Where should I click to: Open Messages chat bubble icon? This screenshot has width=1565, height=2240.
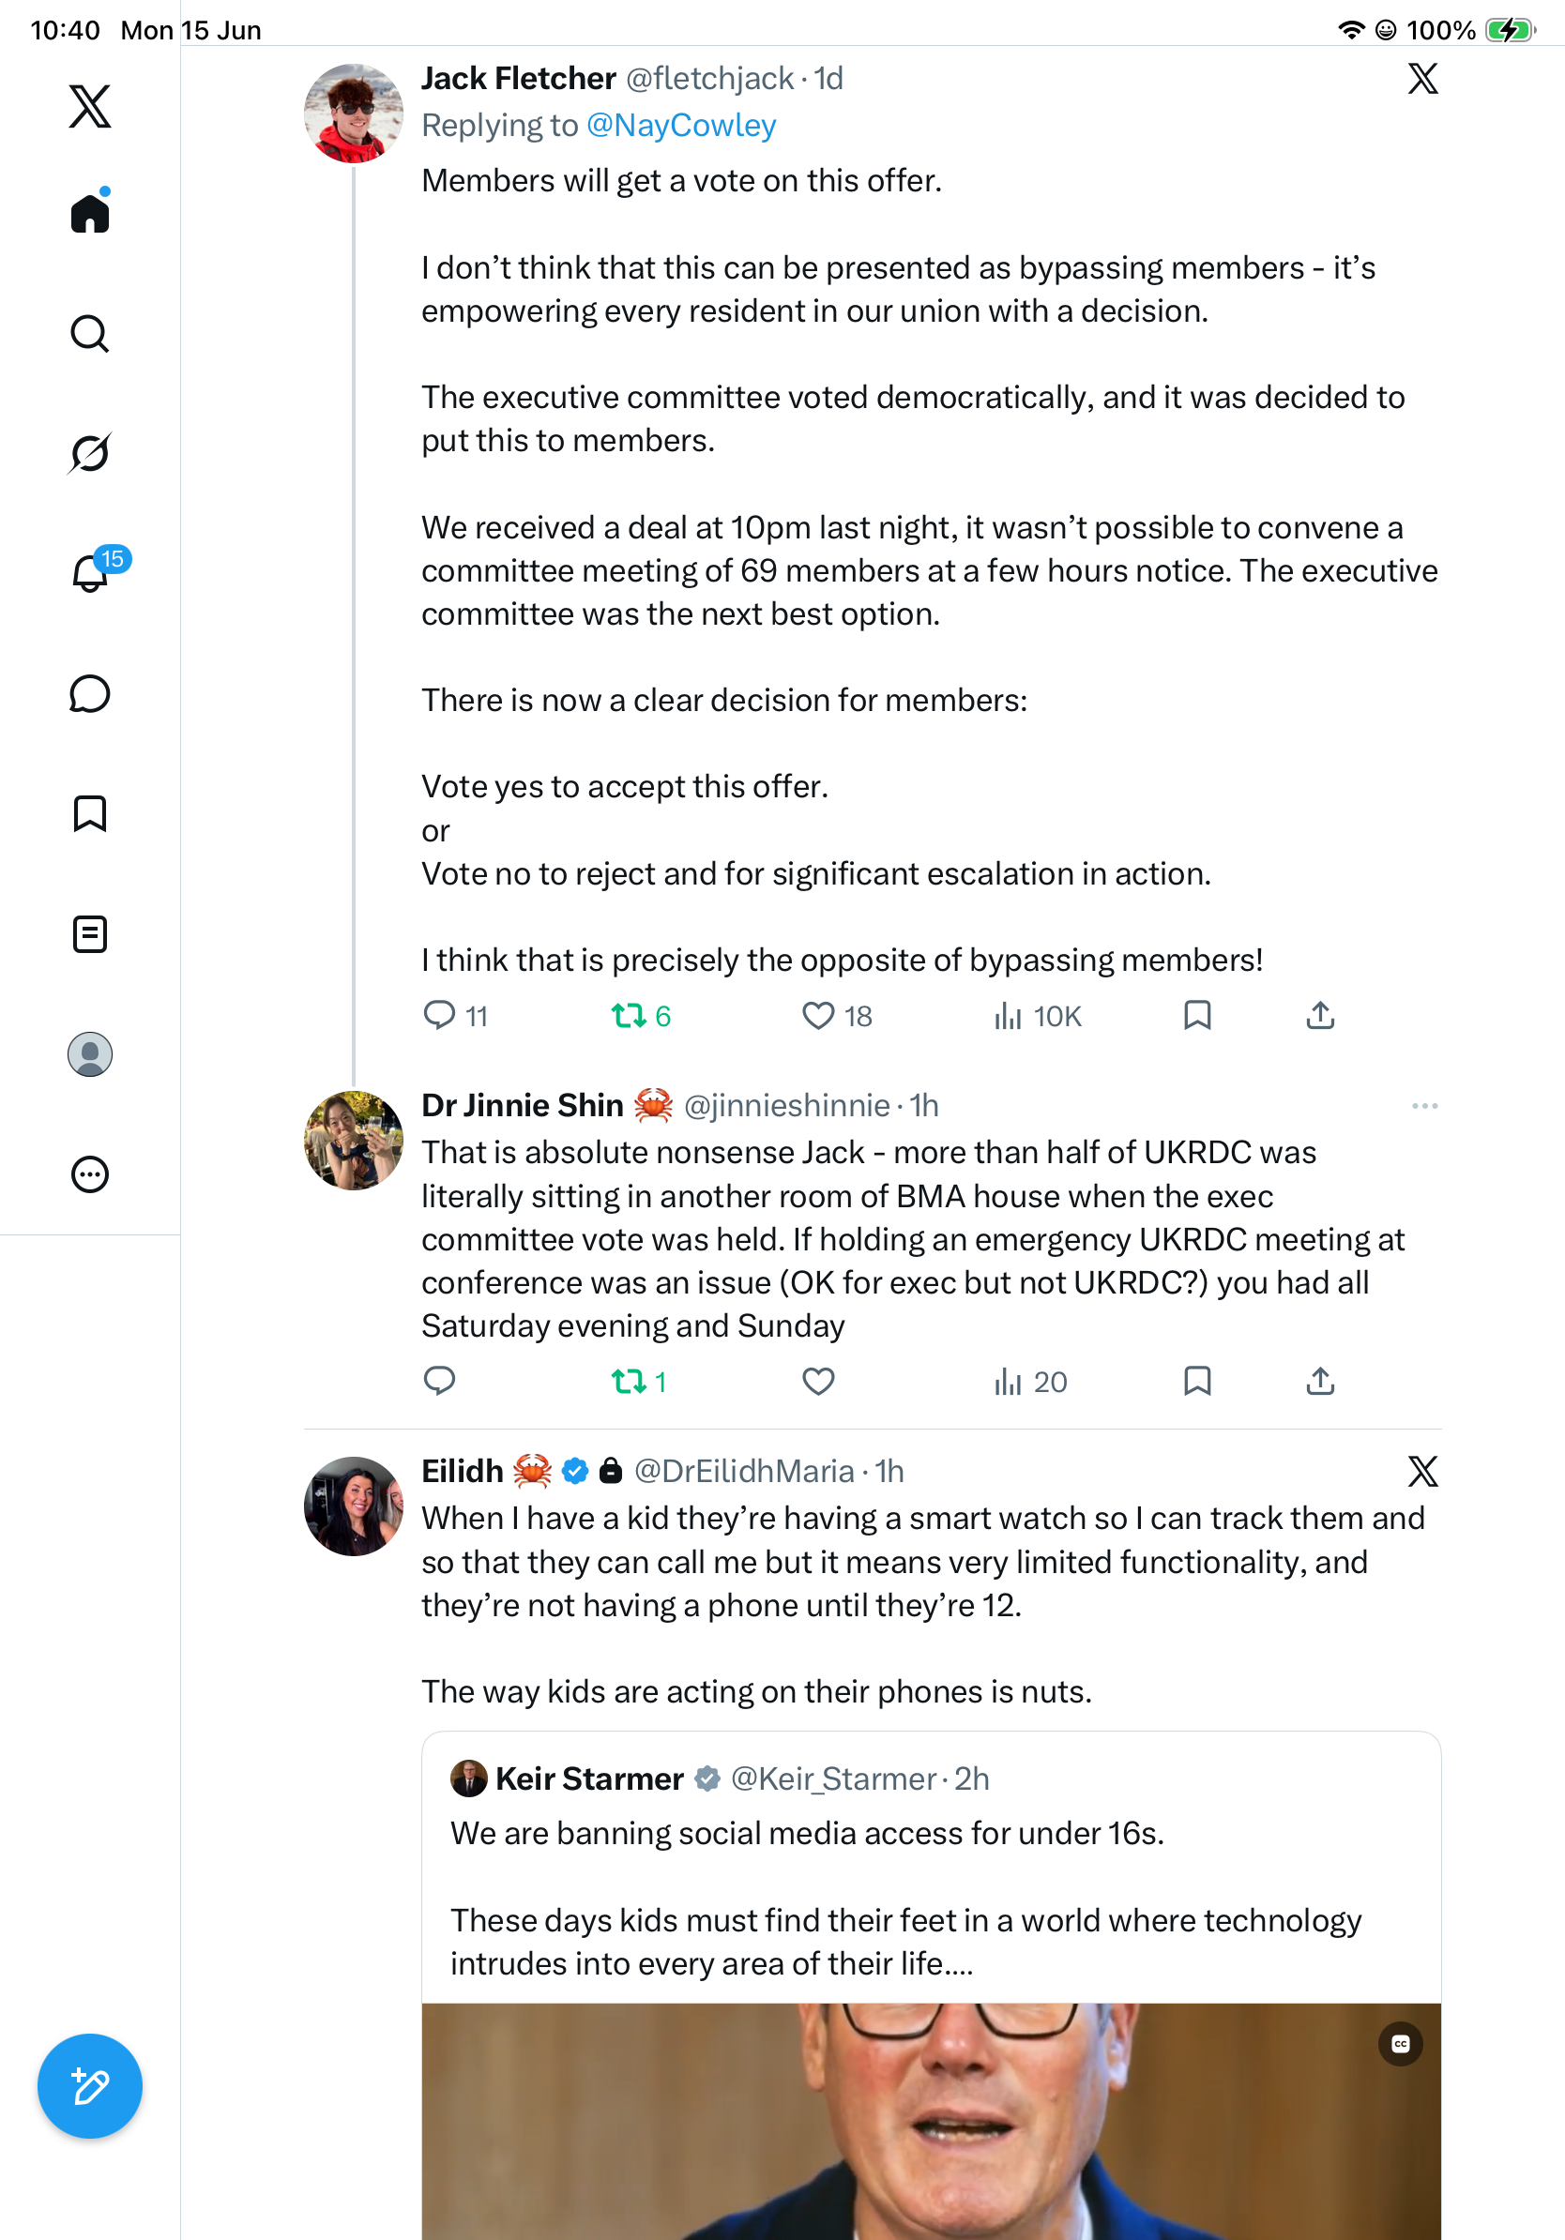tap(90, 693)
